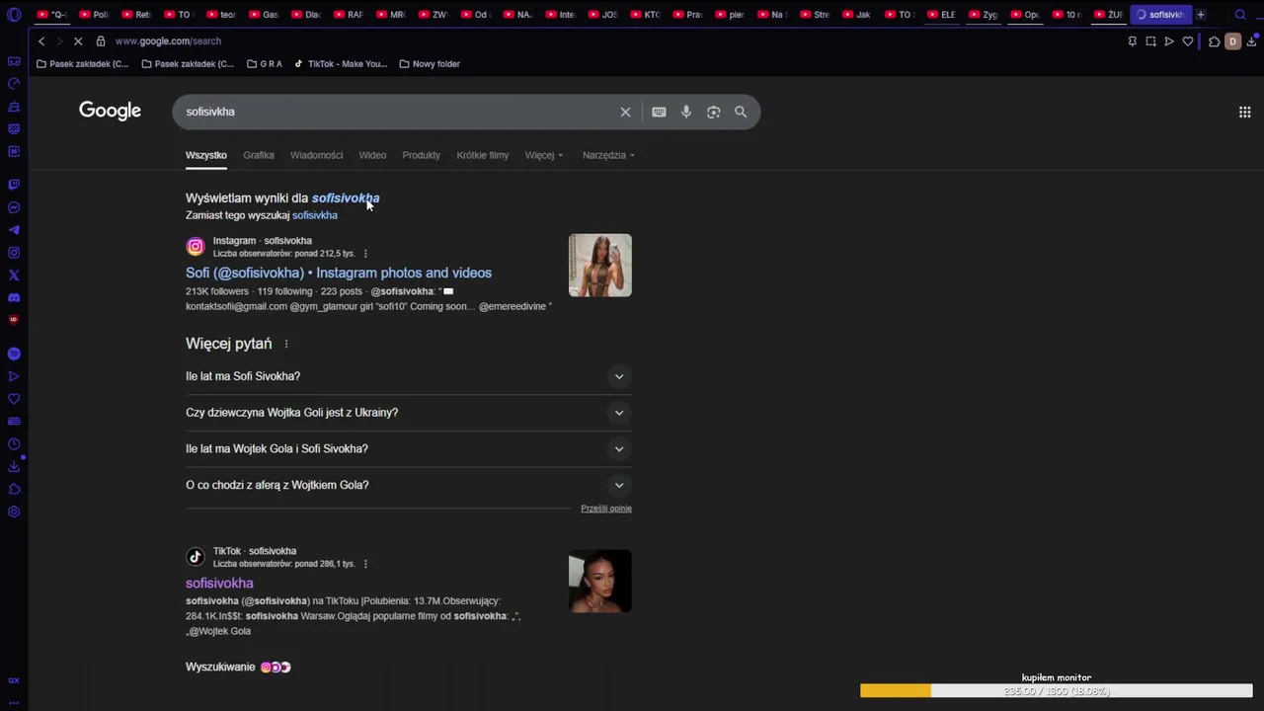Expand 'Ile lat ma Sofi Sivokha?' question
Viewport: 1264px width, 711px height.
tap(409, 376)
